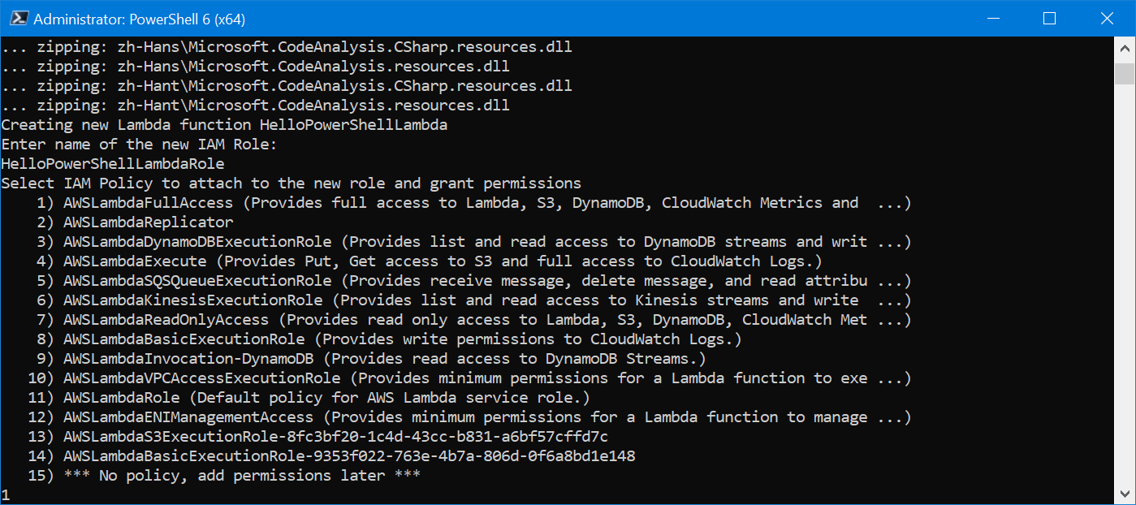Click the minimize button
Image resolution: width=1136 pixels, height=505 pixels.
[994, 17]
